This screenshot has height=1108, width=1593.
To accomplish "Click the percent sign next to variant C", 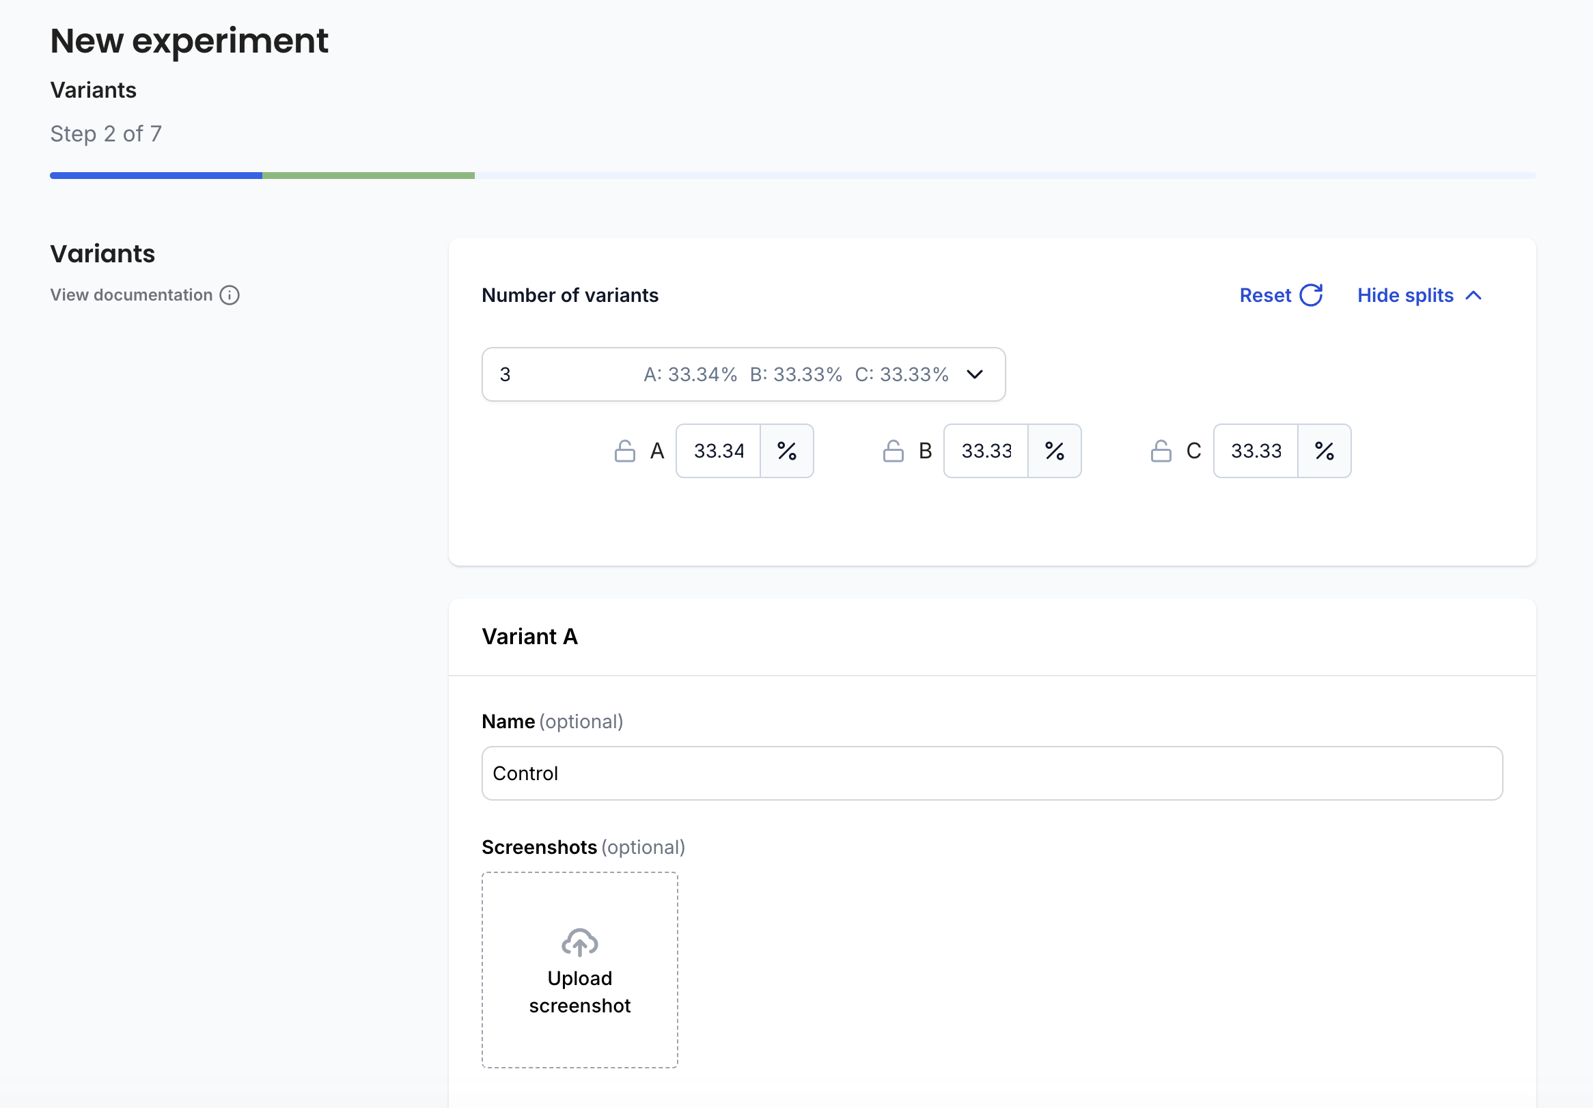I will coord(1325,451).
